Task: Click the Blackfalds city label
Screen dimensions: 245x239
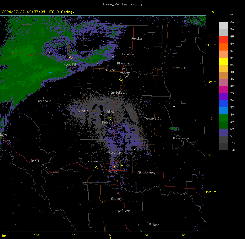Action: (x=125, y=63)
